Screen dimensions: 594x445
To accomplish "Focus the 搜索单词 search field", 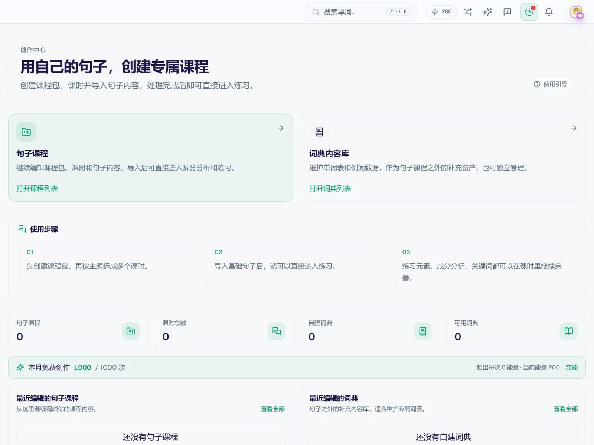I will 360,12.
